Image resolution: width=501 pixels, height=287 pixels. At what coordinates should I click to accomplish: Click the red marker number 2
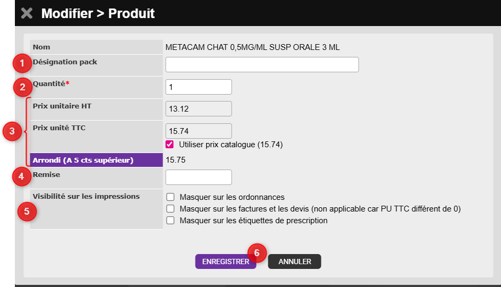pos(22,86)
